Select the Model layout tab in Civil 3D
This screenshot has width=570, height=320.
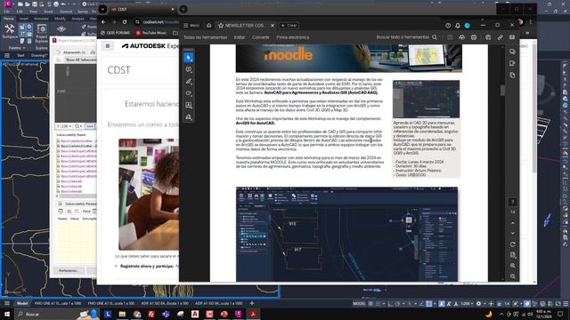[21, 303]
